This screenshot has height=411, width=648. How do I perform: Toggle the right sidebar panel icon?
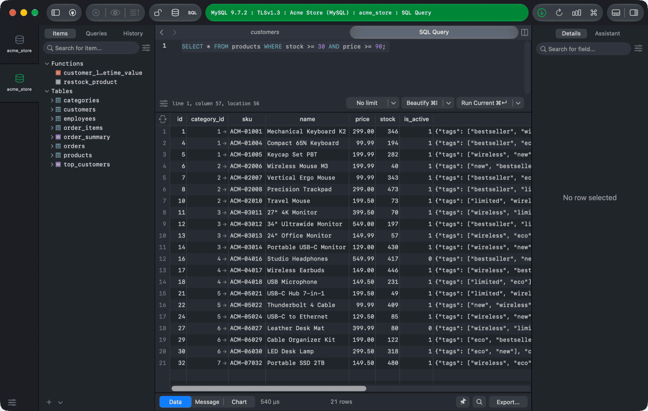[634, 13]
